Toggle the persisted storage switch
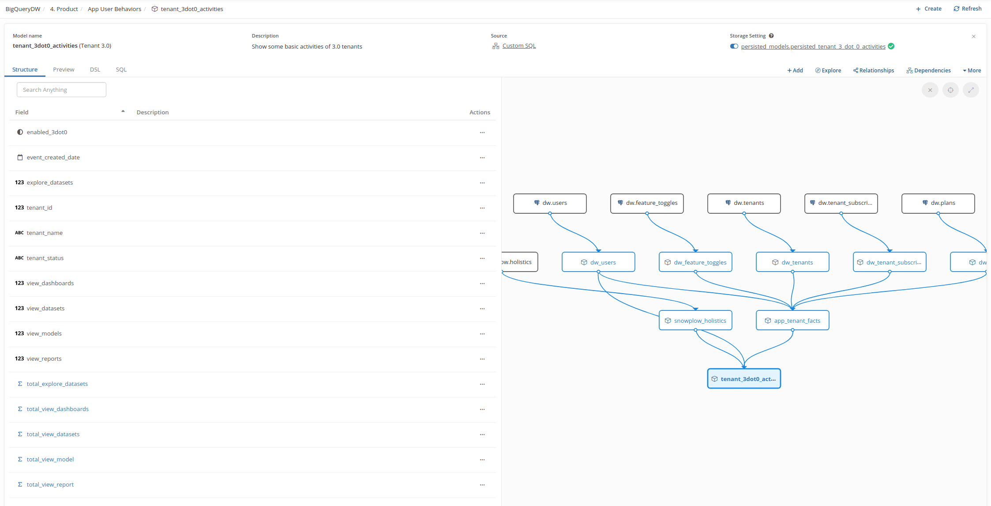991x506 pixels. coord(734,46)
